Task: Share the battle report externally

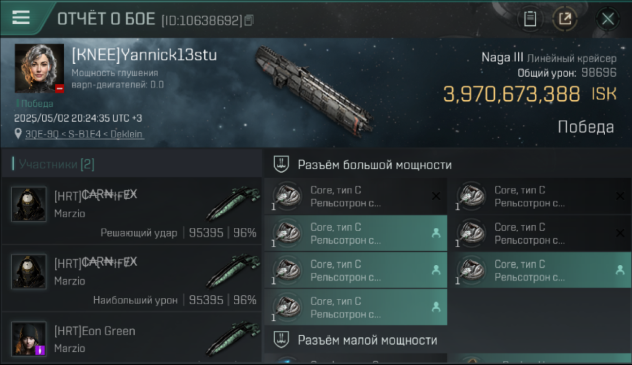Action: (x=565, y=19)
